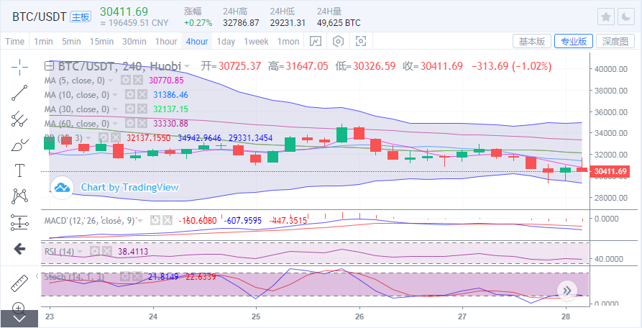Open settings gear for MA (30, close, 0)
This screenshot has width=642, height=328.
point(130,109)
